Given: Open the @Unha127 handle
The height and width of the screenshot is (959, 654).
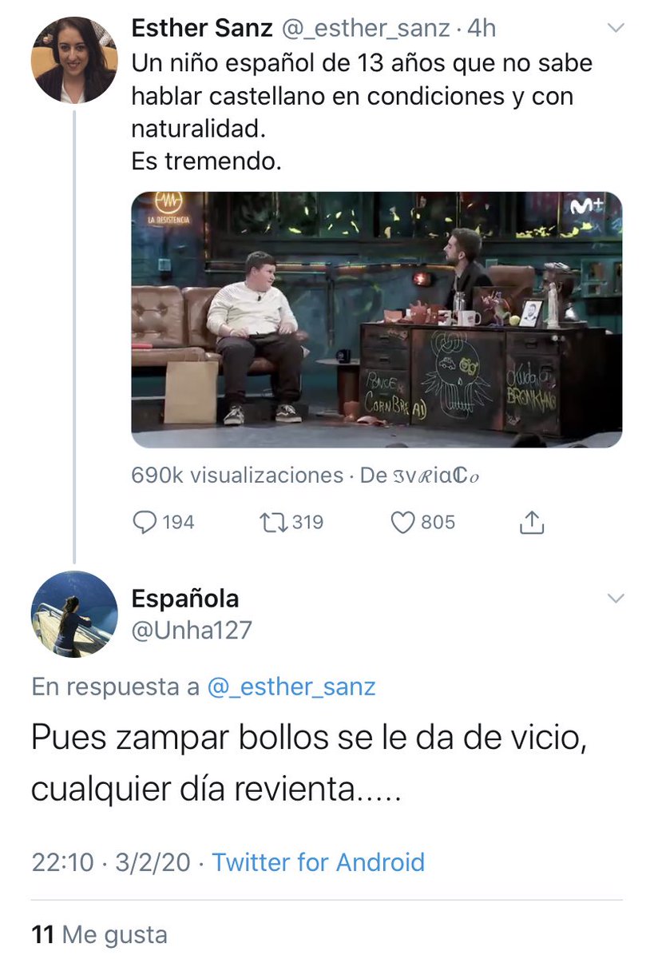Looking at the screenshot, I should [192, 630].
